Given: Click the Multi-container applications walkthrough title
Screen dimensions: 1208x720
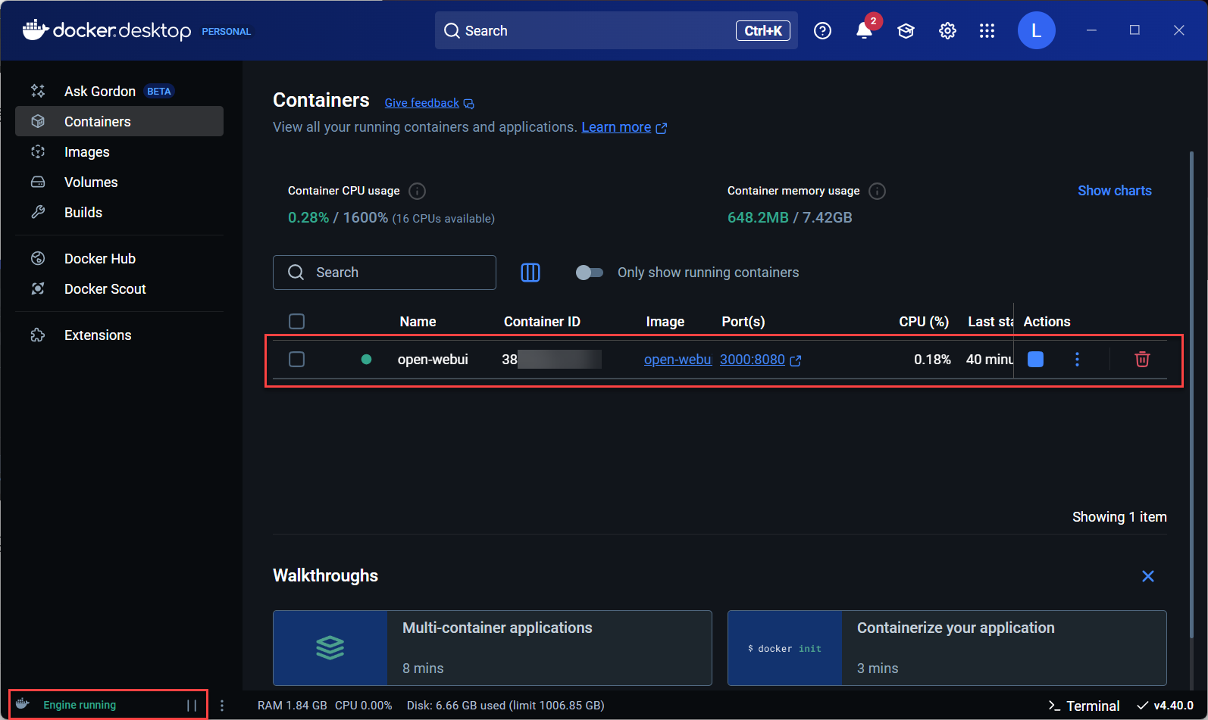Looking at the screenshot, I should 497,628.
